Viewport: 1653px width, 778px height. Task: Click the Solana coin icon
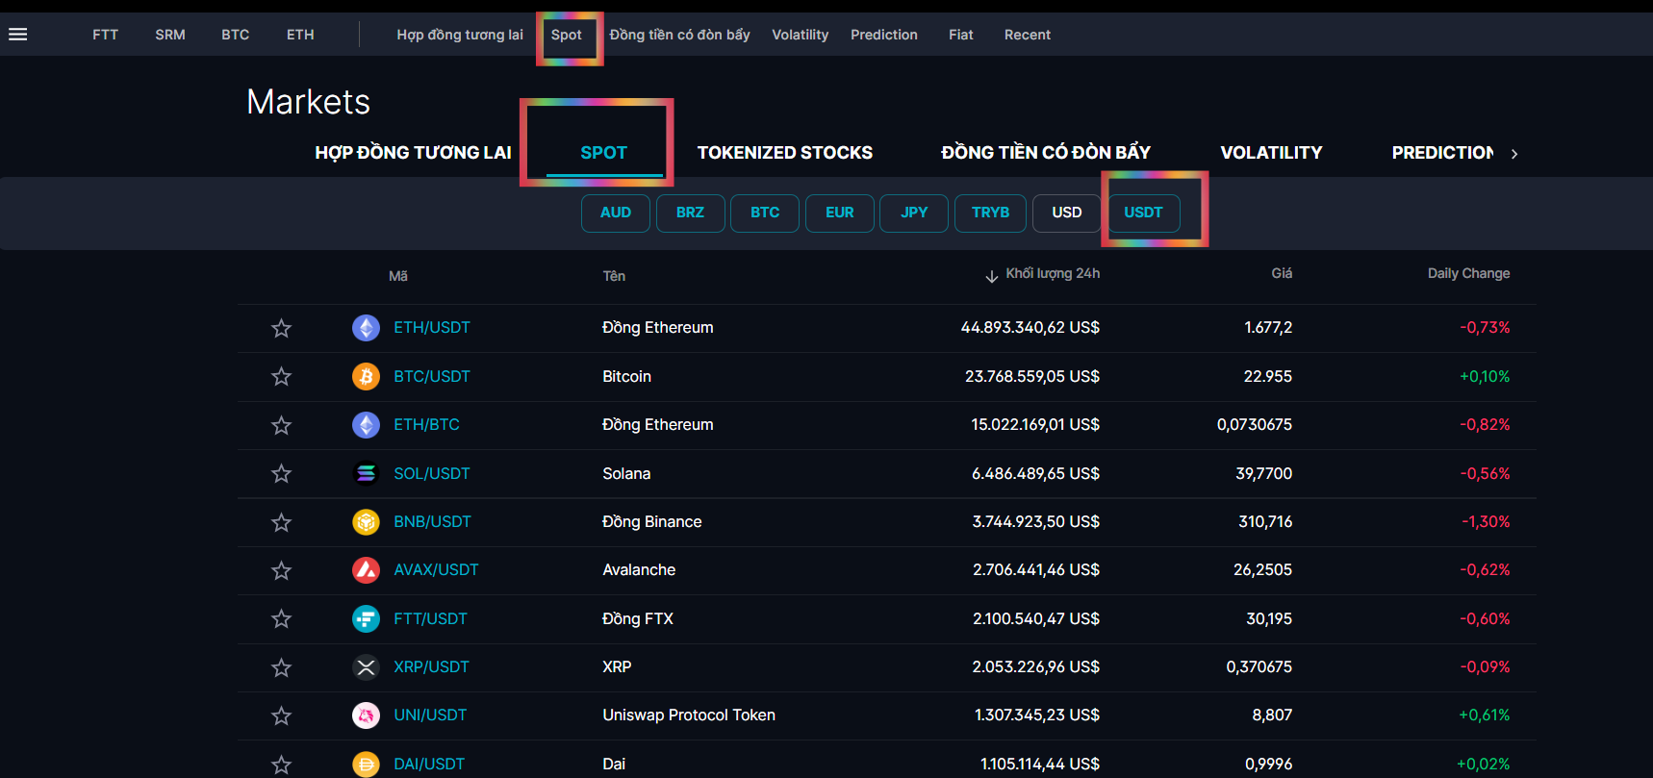[x=366, y=473]
